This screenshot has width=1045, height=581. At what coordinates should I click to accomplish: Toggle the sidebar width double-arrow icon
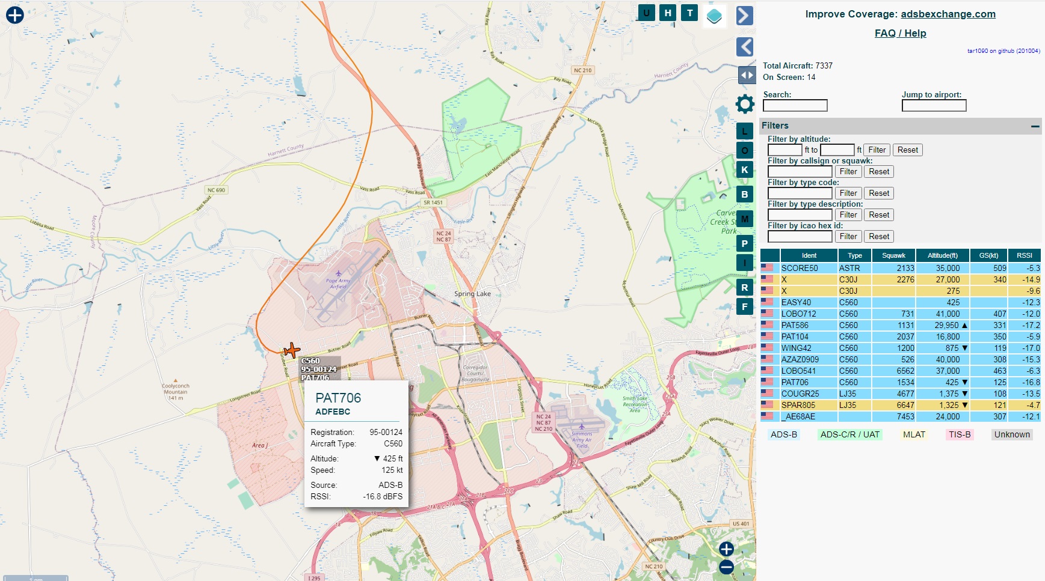(747, 75)
